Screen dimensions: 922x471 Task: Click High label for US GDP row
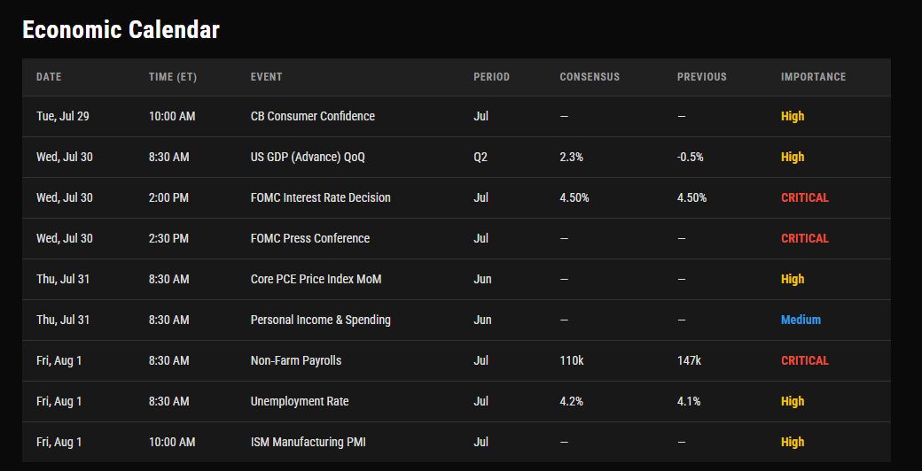coord(793,157)
